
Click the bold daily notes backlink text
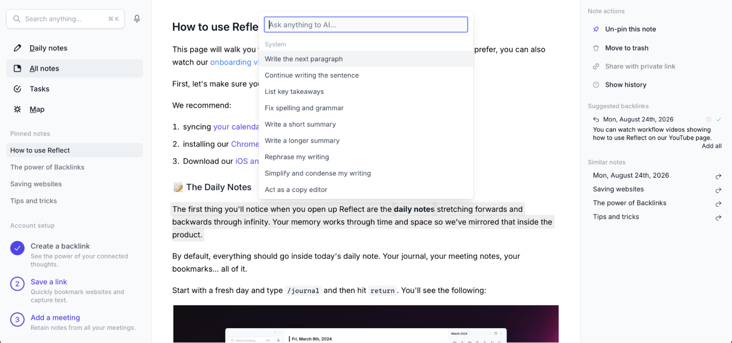tap(414, 209)
